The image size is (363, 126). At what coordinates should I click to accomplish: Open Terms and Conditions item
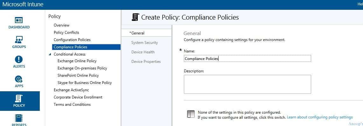pos(72,105)
